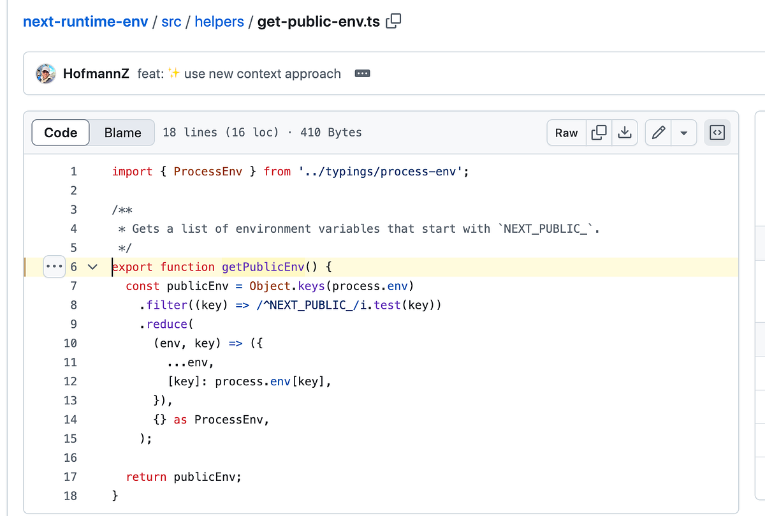Show the full commit message via the ellipsis
Screen dimensions: 765x516
pos(362,73)
